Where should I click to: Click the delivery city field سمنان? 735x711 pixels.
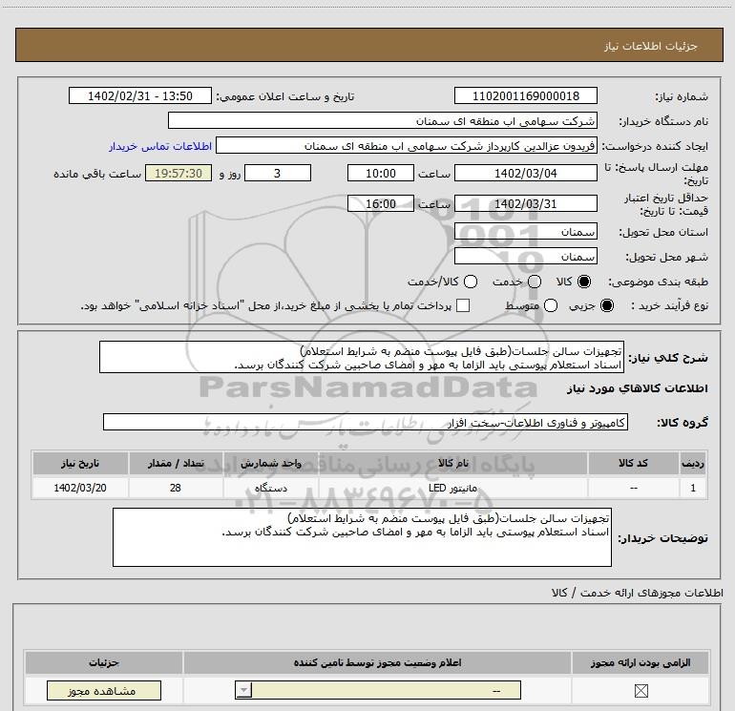[x=525, y=256]
